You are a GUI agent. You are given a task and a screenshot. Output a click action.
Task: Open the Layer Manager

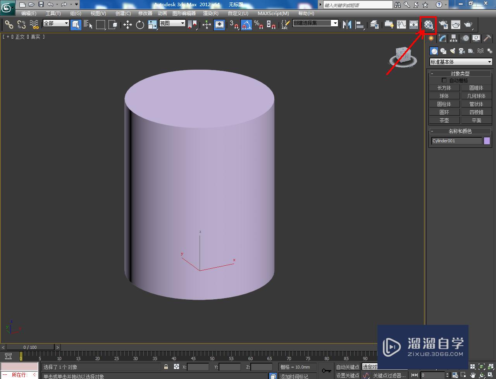[x=374, y=25]
